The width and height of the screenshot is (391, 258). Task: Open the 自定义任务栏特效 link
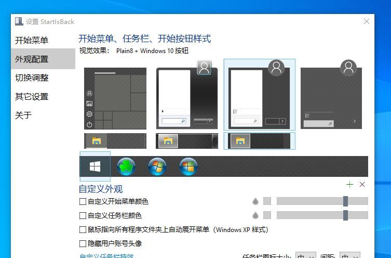(106, 256)
